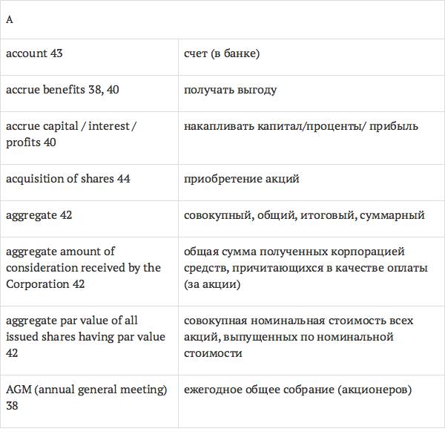Click the translation 'получать выгоду'
Image resolution: width=445 pixels, height=443 pixels.
click(x=230, y=90)
